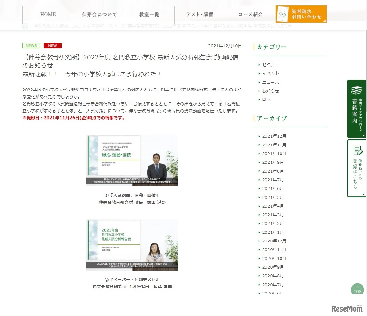Open the イベント category link
Viewport: 367px width, 316px height.
[270, 73]
